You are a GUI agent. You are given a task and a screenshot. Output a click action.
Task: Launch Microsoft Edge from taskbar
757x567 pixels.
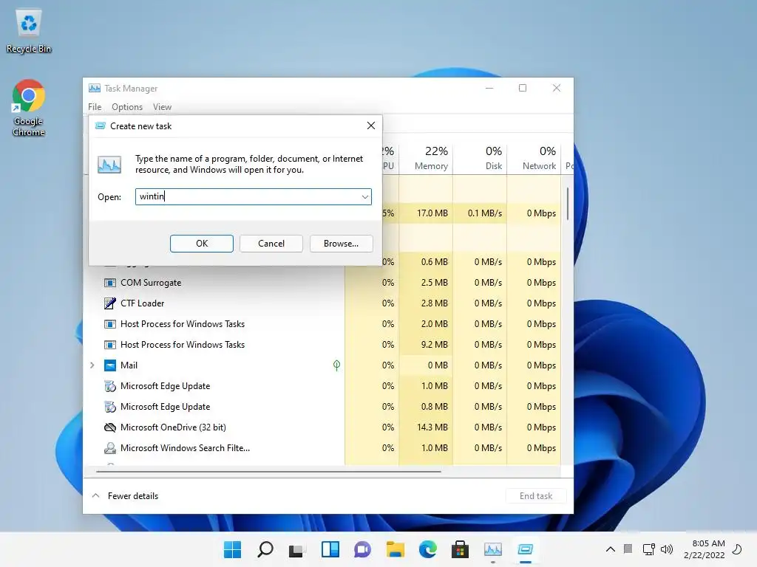[x=428, y=549]
